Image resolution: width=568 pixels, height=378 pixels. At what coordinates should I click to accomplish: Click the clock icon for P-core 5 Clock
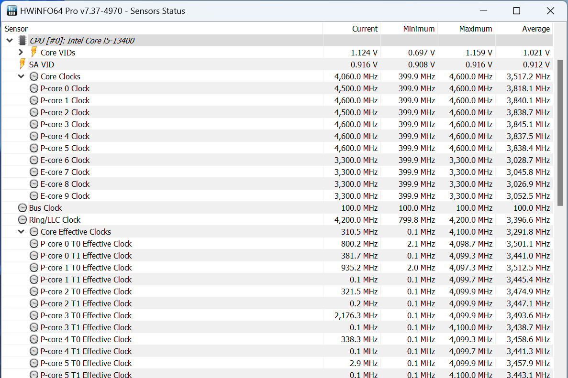tap(33, 148)
